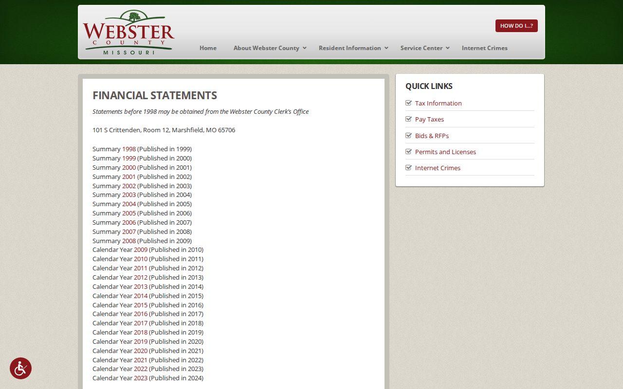Open Calendar Year 2011 statement
The width and height of the screenshot is (623, 389).
click(141, 268)
